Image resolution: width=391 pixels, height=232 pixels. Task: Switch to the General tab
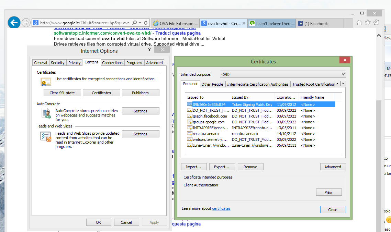41,63
